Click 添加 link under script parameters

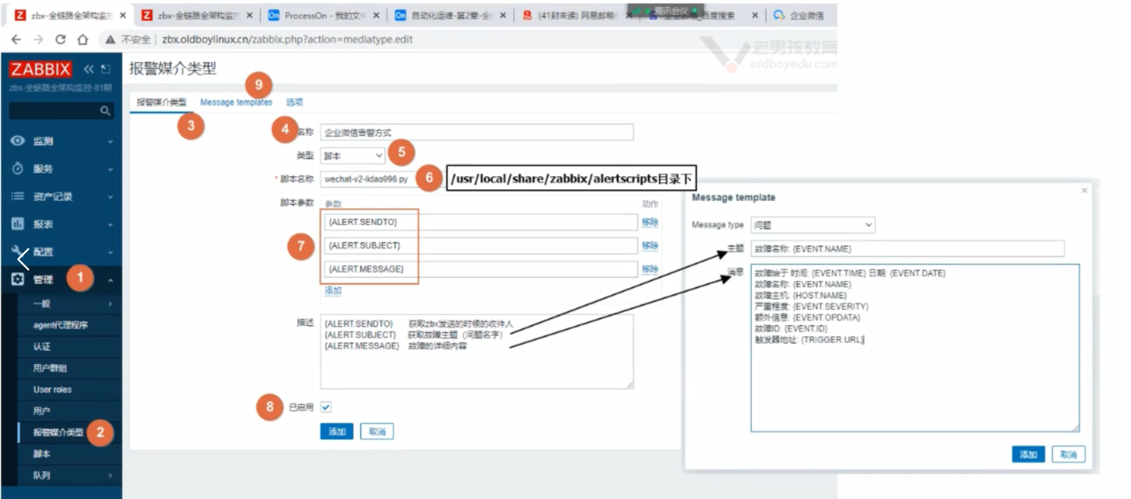click(333, 291)
